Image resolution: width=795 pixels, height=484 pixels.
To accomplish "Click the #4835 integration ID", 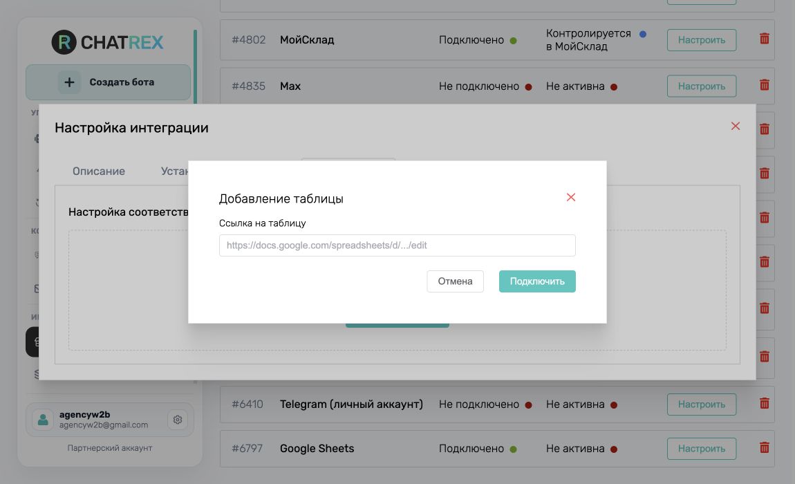I will point(248,86).
